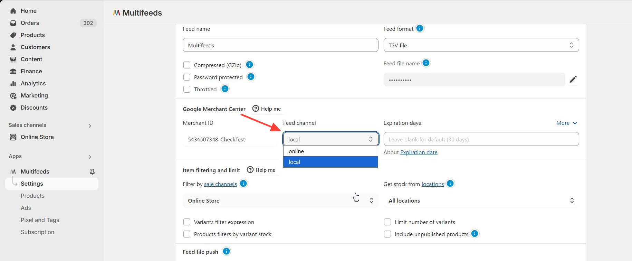Click the Customers person icon
This screenshot has height=261, width=632.
coord(13,47)
